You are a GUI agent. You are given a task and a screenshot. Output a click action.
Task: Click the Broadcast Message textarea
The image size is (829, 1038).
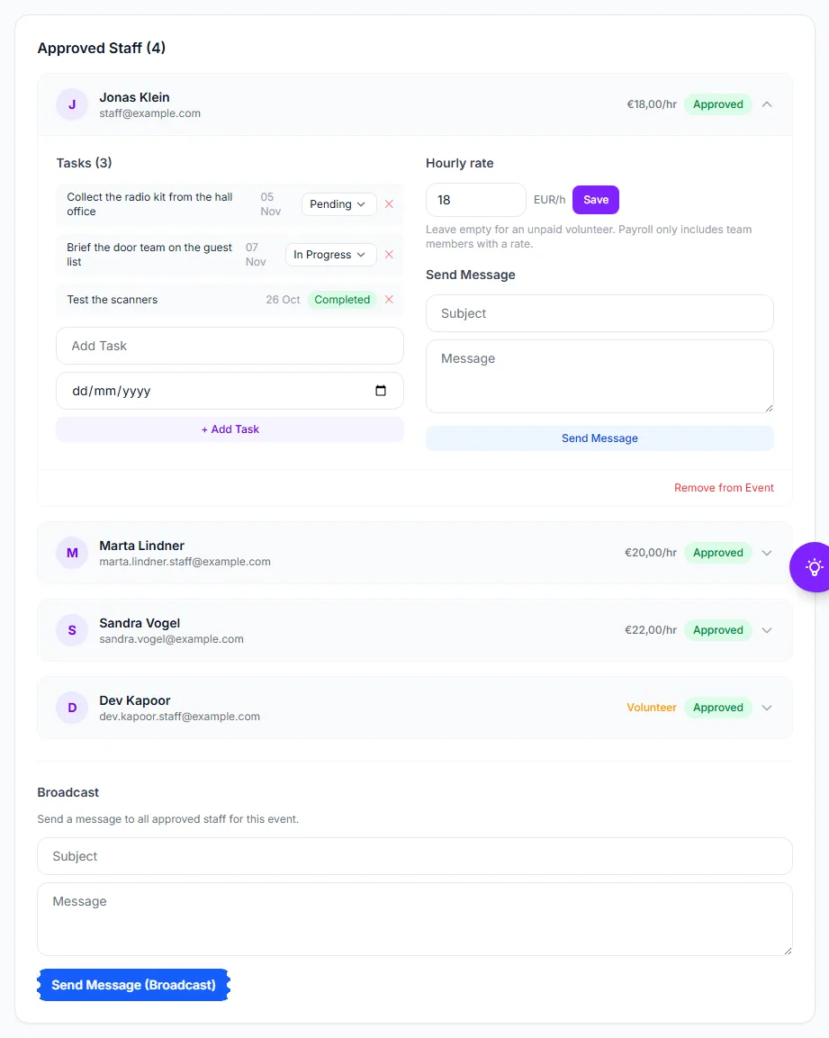point(414,919)
